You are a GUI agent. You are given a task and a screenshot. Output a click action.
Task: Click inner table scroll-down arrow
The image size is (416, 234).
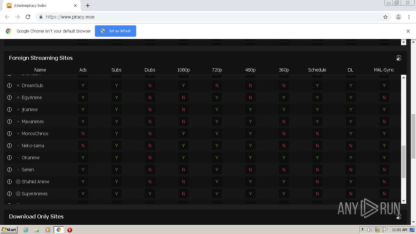404,201
